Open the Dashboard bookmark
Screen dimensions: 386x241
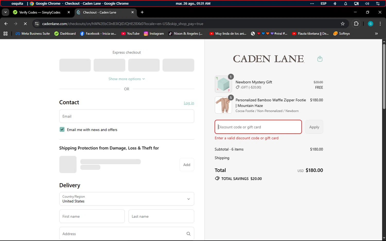pyautogui.click(x=65, y=34)
